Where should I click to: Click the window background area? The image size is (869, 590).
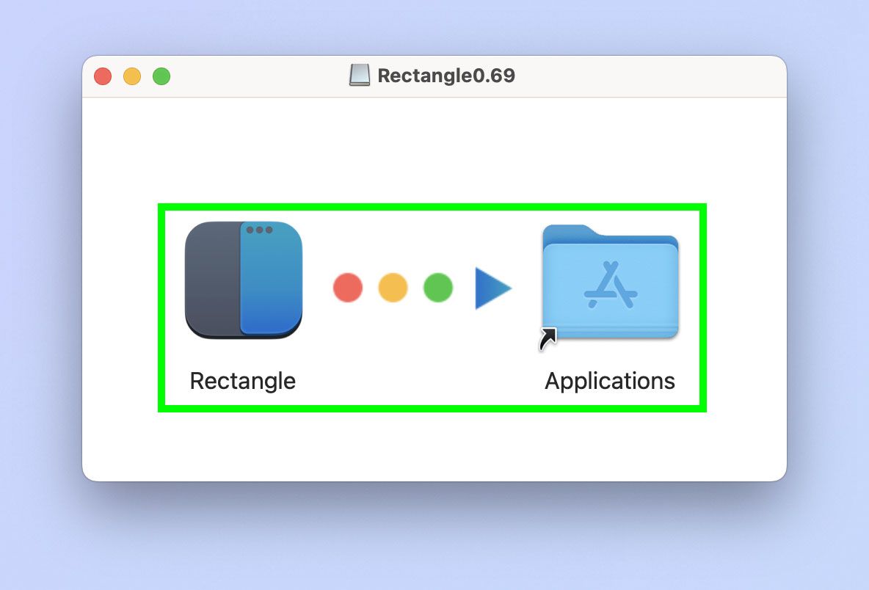[x=433, y=147]
